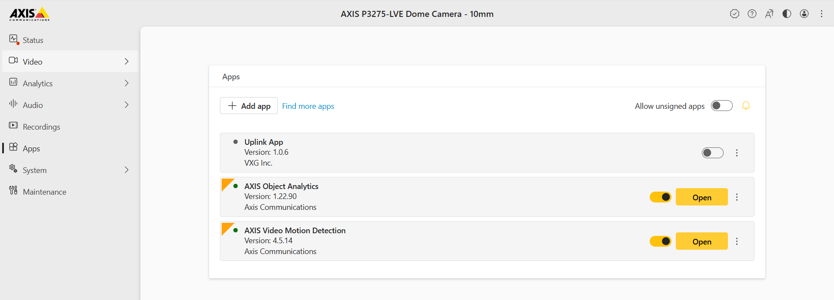Screen dimensions: 834x300
Task: Stop AXIS Video Motion Detection toggle
Action: click(660, 241)
